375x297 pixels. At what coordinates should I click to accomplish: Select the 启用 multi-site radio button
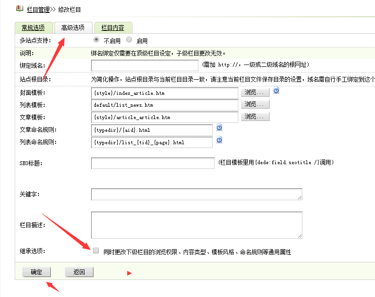[x=129, y=40]
